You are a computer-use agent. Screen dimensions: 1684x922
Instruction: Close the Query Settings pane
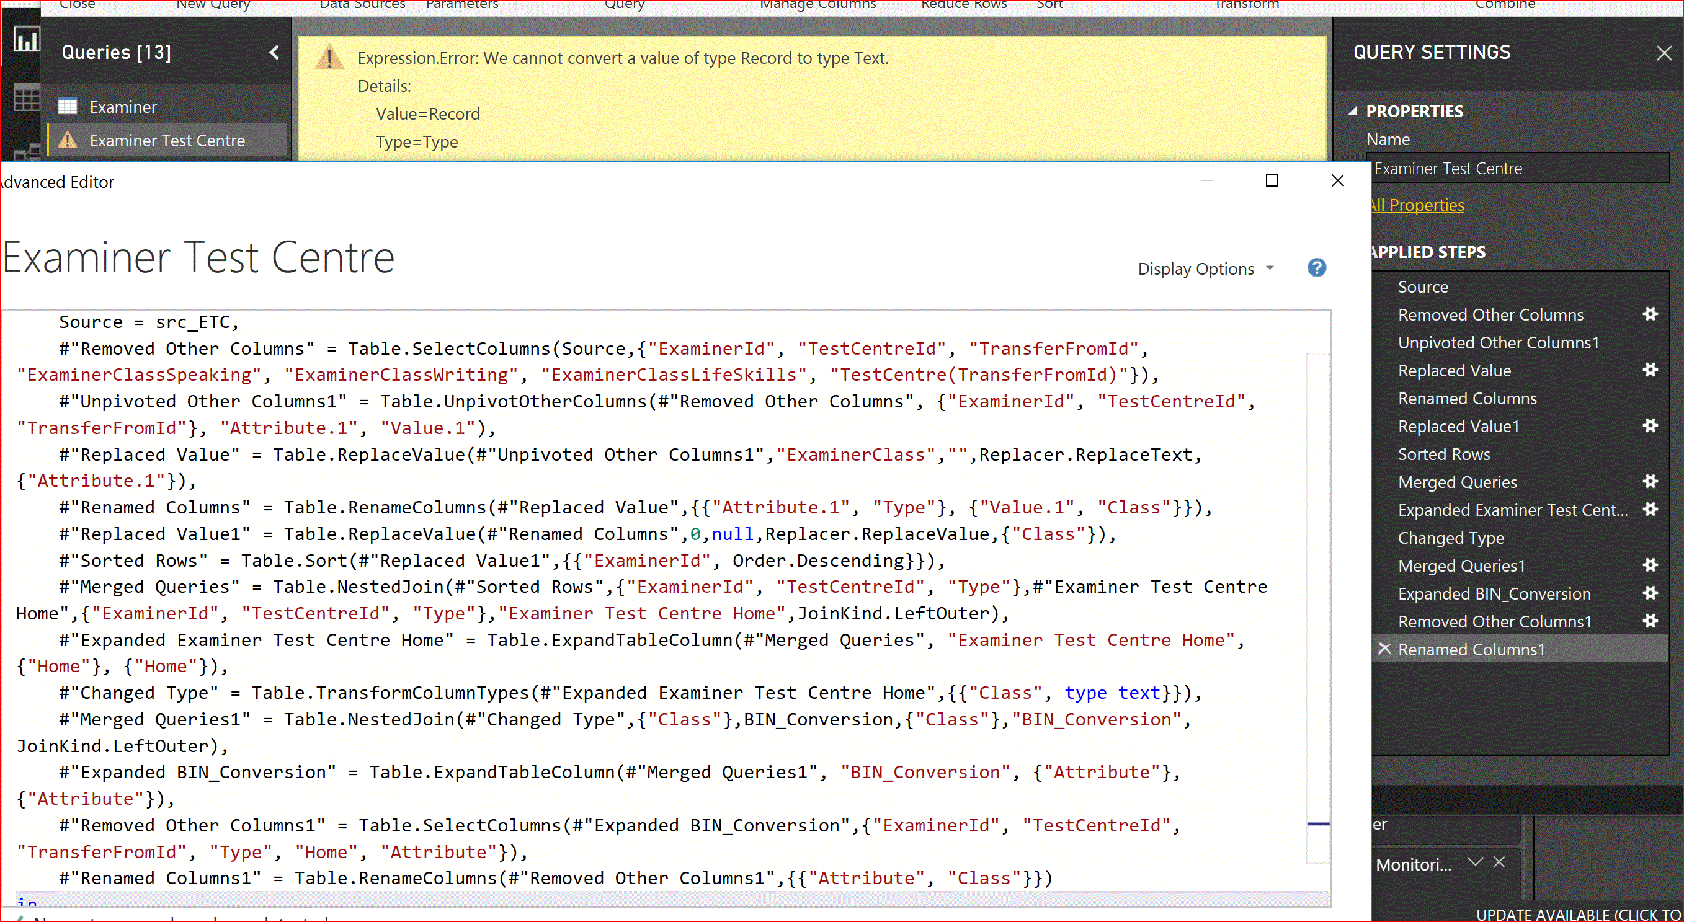tap(1664, 53)
